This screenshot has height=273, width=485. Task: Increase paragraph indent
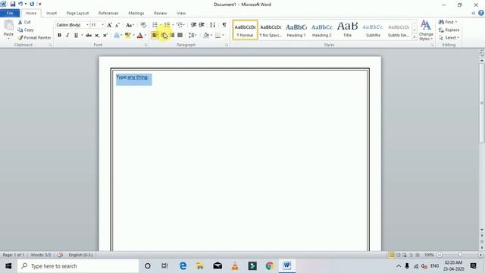[x=202, y=25]
